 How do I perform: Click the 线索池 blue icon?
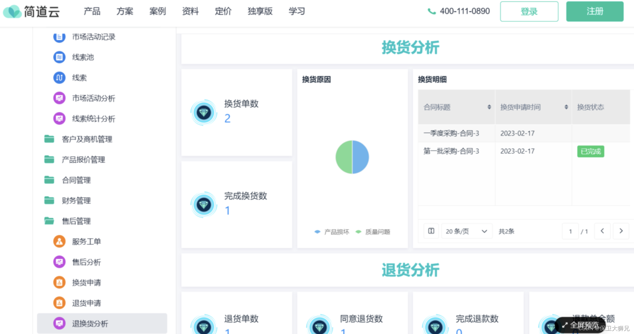coord(59,57)
